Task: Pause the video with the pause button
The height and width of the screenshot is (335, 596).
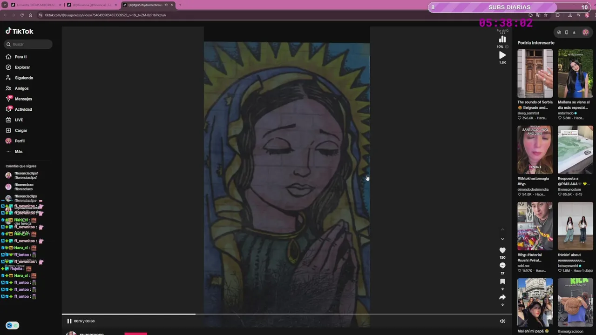Action: pos(69,321)
